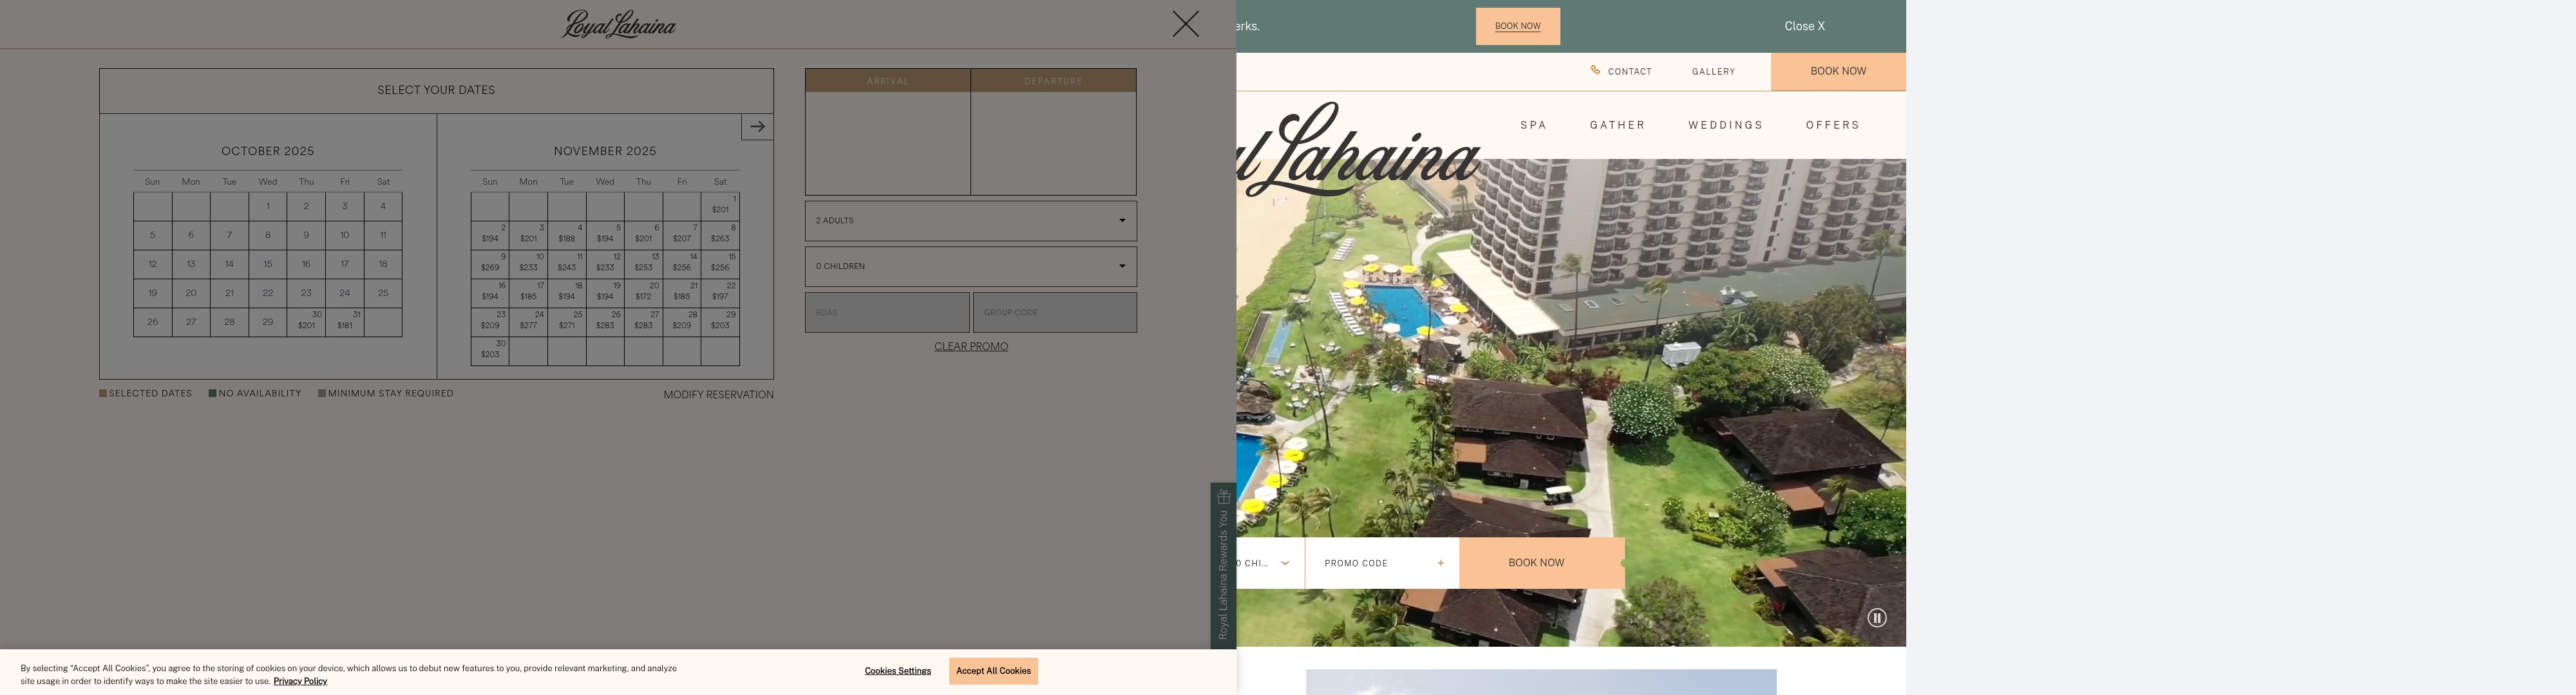Screen dimensions: 2576x695
Task: Open the Gallery link
Action: click(1713, 71)
